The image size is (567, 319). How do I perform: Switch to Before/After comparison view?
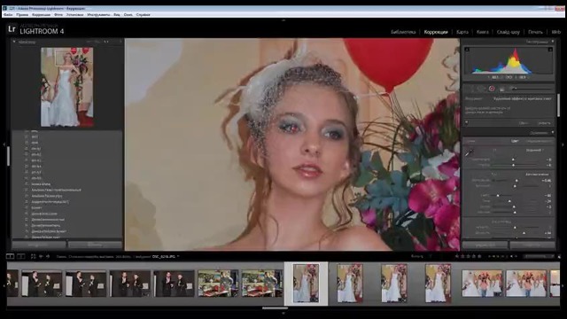coord(21,256)
